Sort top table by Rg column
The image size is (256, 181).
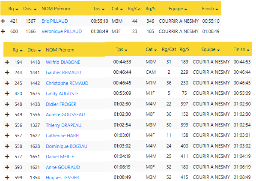13,9
